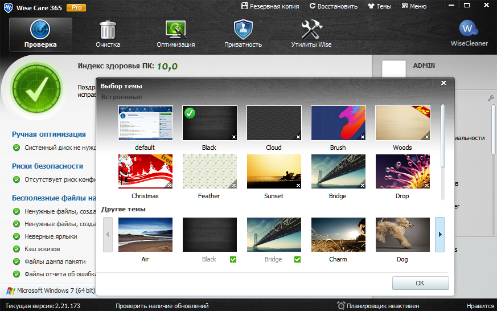497x311 pixels.
Task: Click the Кэш эскизов row
Action: 36,249
